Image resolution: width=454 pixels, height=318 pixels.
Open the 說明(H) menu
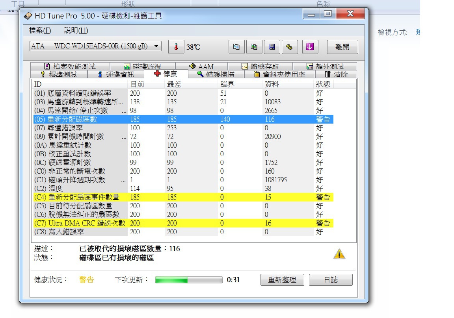click(76, 30)
